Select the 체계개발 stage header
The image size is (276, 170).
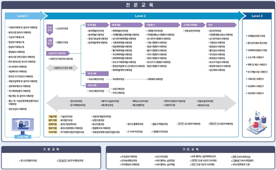coord(126,25)
